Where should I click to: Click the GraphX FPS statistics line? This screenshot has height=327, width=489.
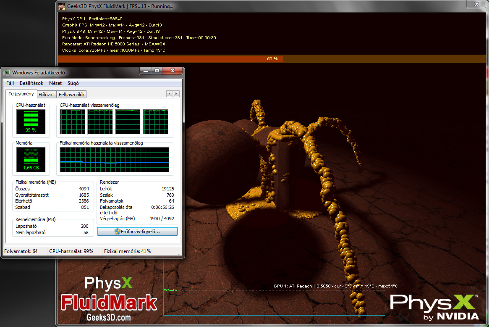point(112,25)
